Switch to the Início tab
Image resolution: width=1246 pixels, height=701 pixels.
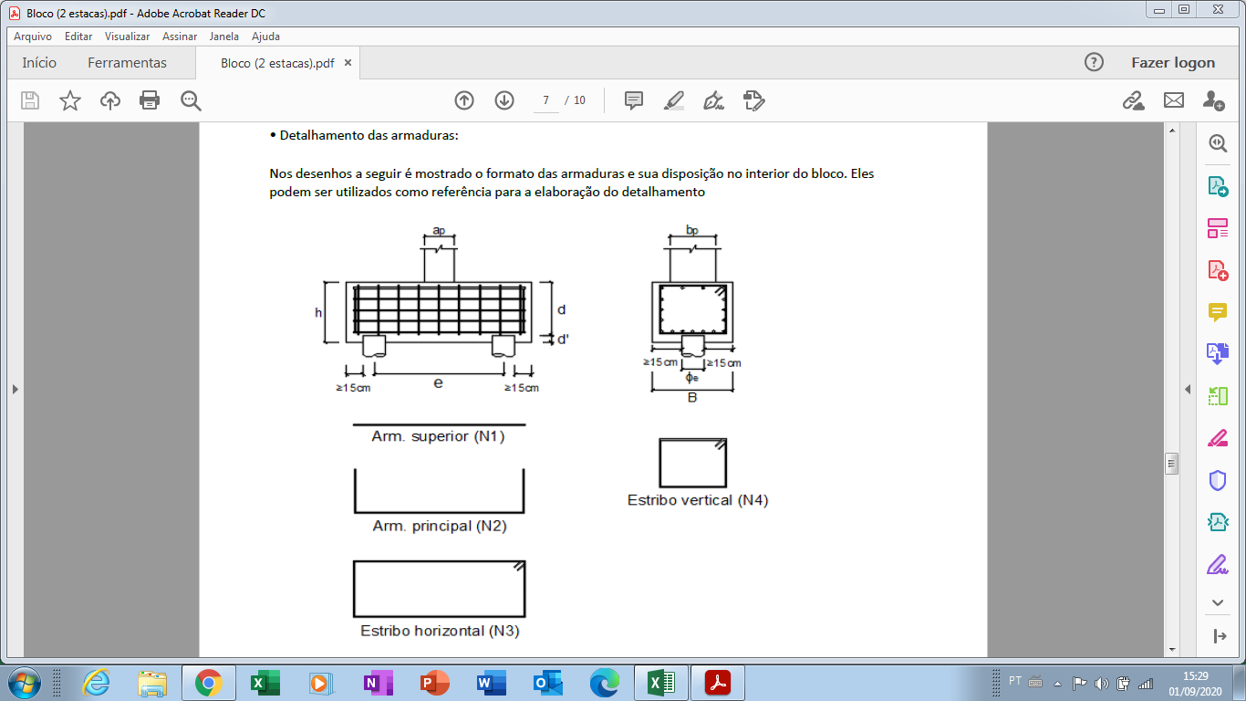pyautogui.click(x=39, y=63)
